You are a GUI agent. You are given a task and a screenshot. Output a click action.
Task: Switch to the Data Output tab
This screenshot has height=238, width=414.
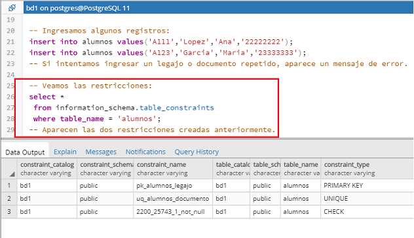pos(25,152)
